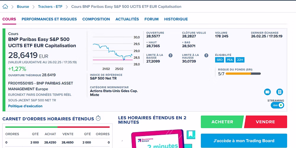Click the Dernier échange timestamp 26.02.25 / 17:35:19

point(267,36)
